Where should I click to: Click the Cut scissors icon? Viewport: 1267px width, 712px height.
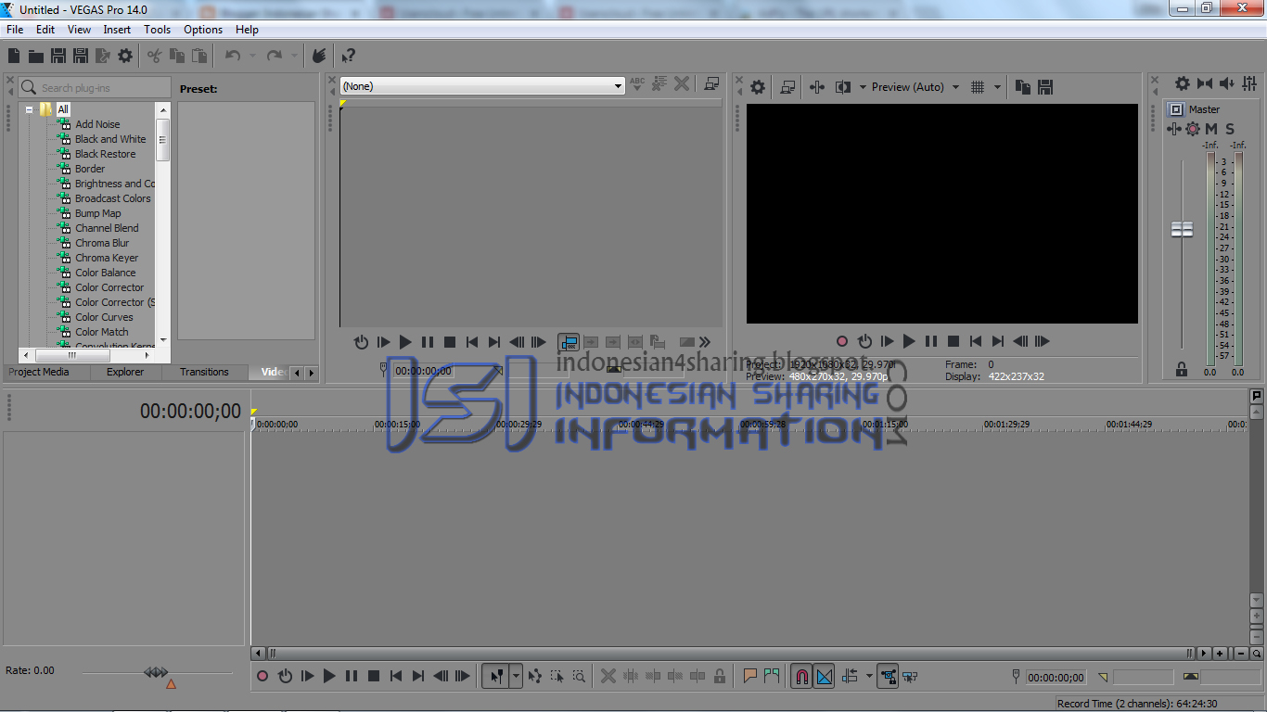click(x=155, y=57)
